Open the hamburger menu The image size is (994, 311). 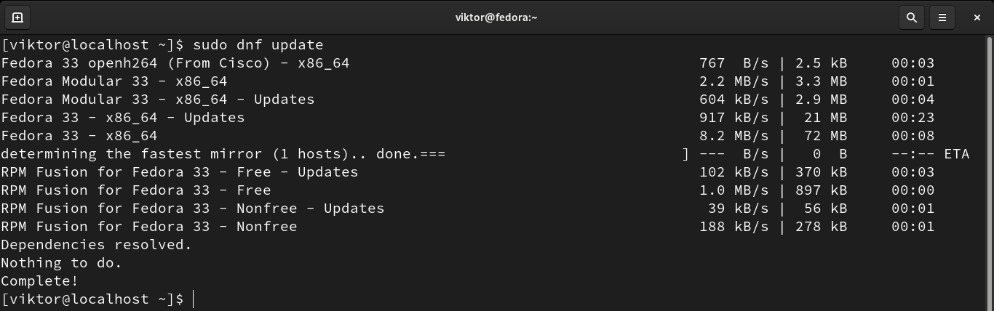coord(942,17)
